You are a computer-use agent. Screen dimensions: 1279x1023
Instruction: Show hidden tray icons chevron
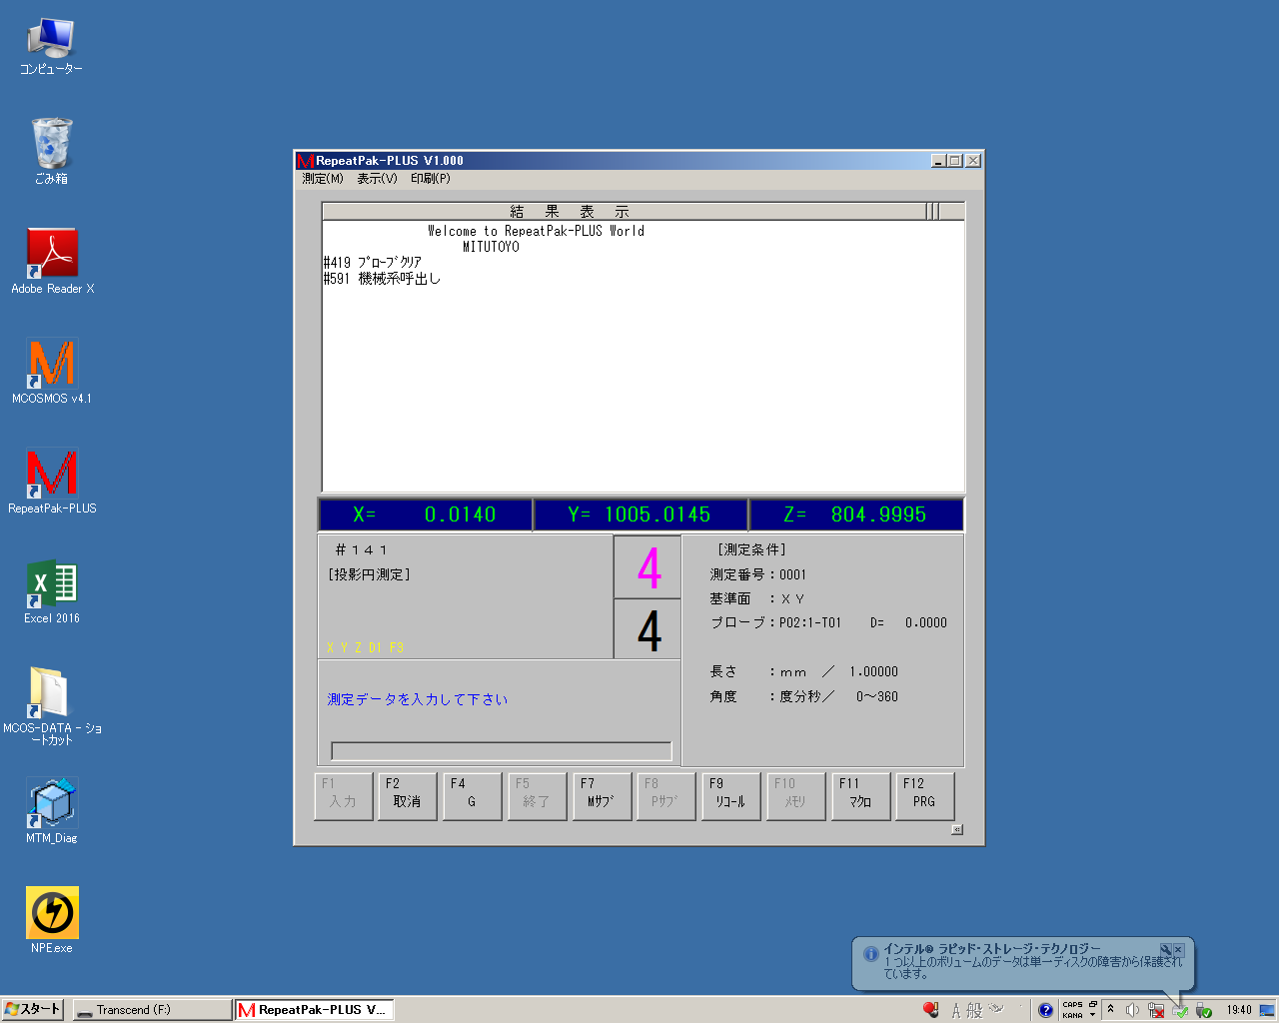coord(1110,1009)
